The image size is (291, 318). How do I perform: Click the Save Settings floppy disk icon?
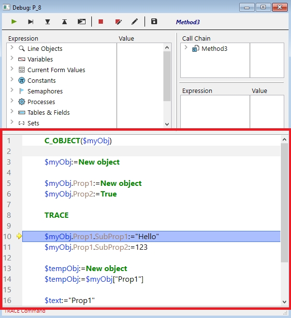pyautogui.click(x=154, y=22)
